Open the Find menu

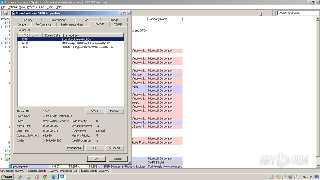pos(41,7)
